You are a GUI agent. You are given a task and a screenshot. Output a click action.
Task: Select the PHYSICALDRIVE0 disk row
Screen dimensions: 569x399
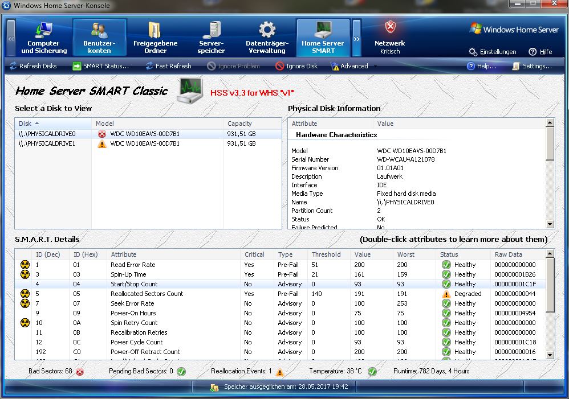point(148,134)
